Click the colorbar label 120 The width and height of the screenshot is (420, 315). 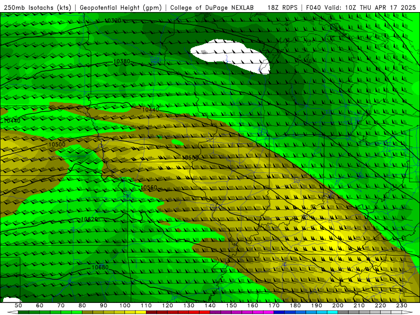pos(167,306)
